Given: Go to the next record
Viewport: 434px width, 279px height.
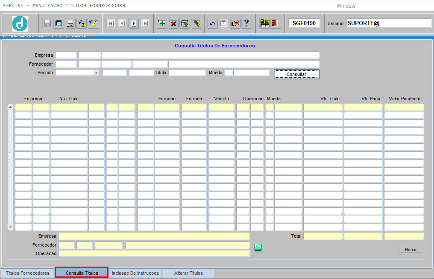Looking at the screenshot, I should point(134,23).
